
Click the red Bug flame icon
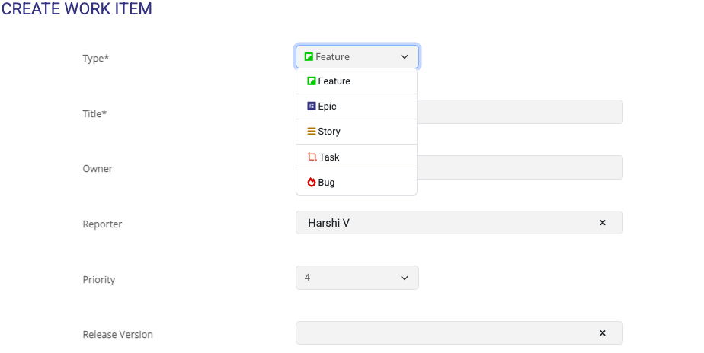pyautogui.click(x=311, y=183)
